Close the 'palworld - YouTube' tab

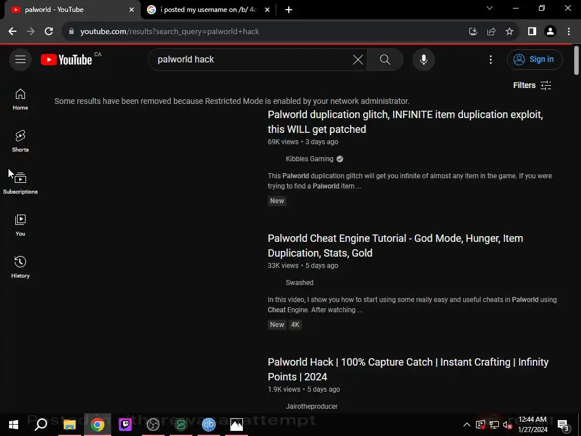click(x=132, y=10)
